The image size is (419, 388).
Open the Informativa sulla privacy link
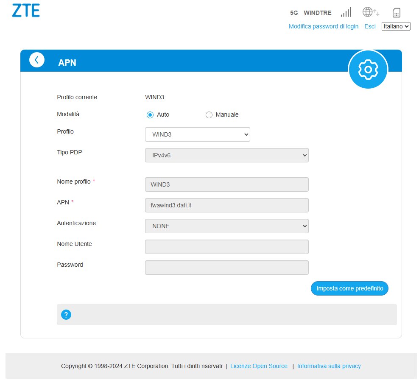(329, 366)
